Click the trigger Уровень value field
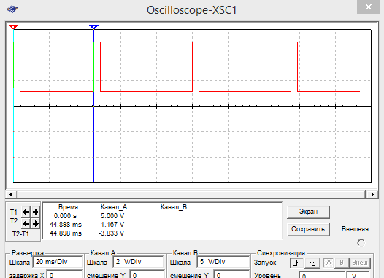Image resolution: width=384 pixels, height=278 pixels. (322, 275)
